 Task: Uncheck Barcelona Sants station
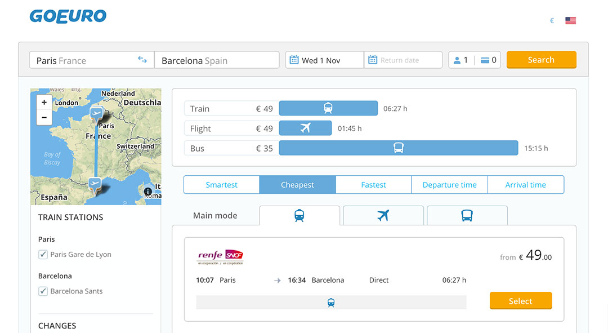click(43, 291)
